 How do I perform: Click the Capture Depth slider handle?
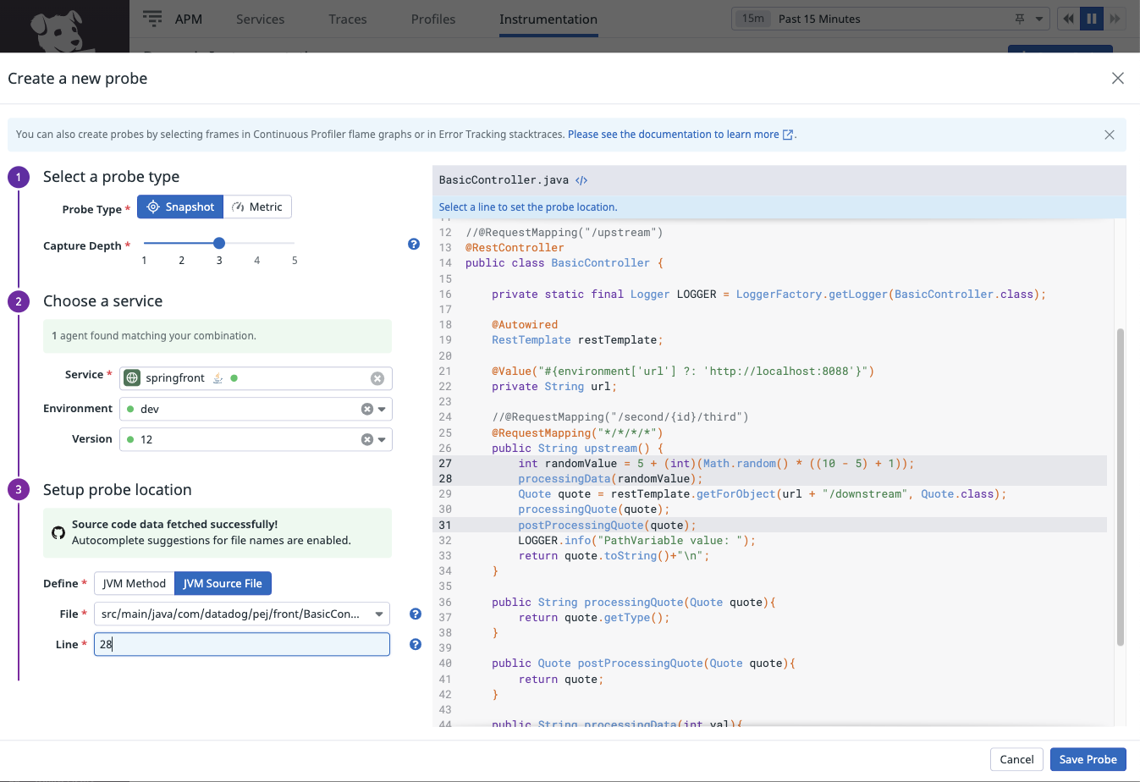click(x=219, y=243)
